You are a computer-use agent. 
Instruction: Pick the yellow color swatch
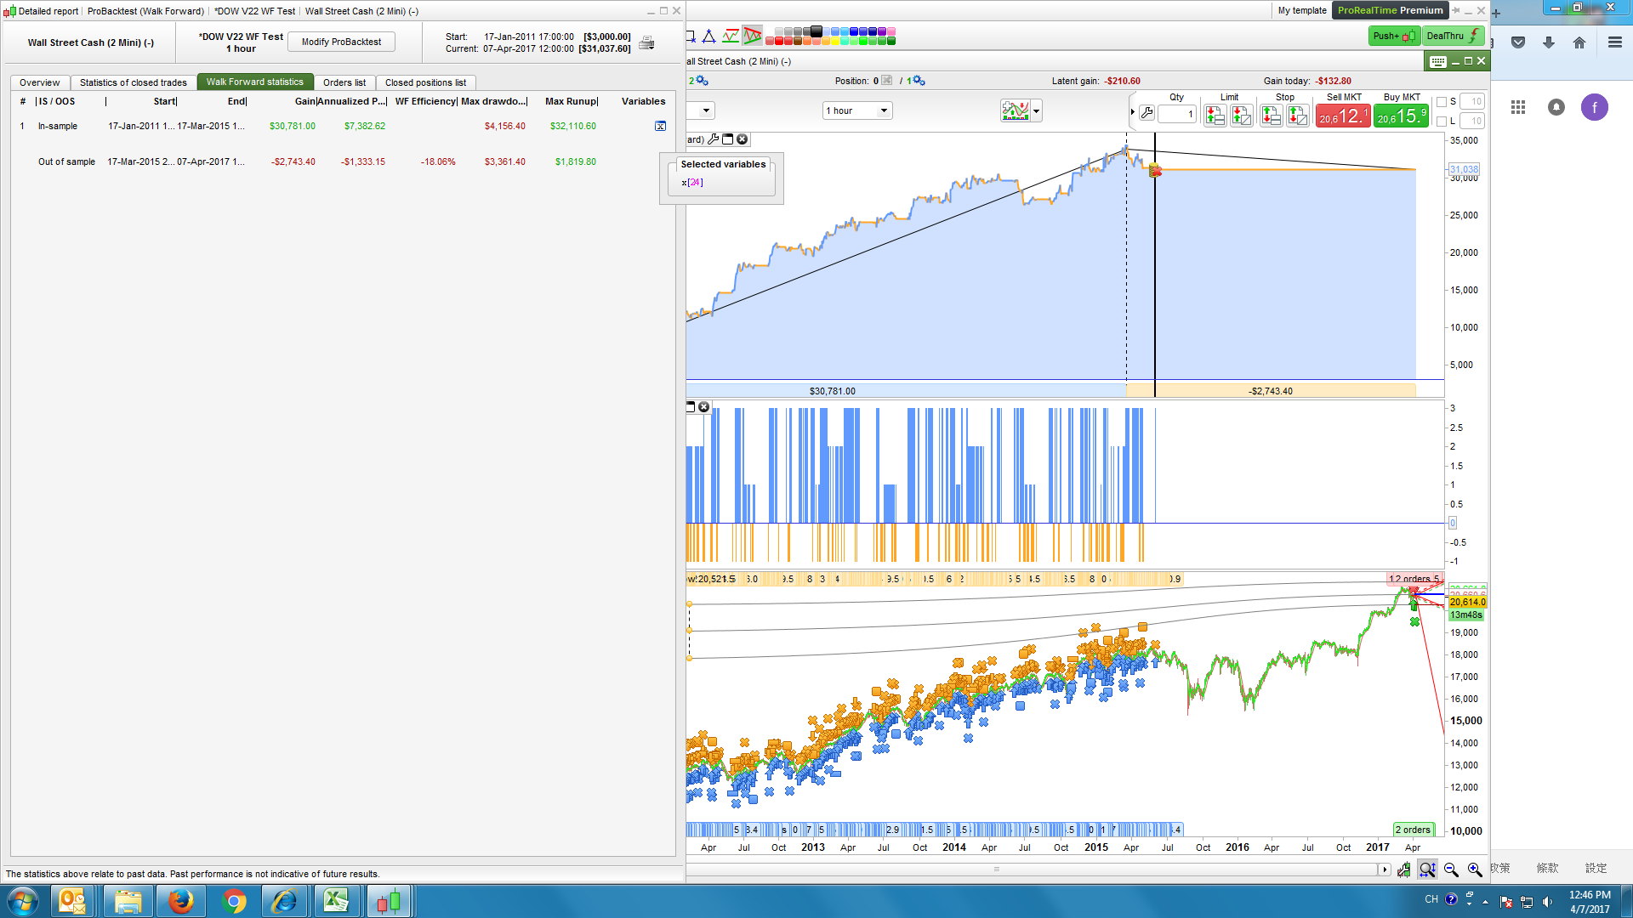pos(834,41)
